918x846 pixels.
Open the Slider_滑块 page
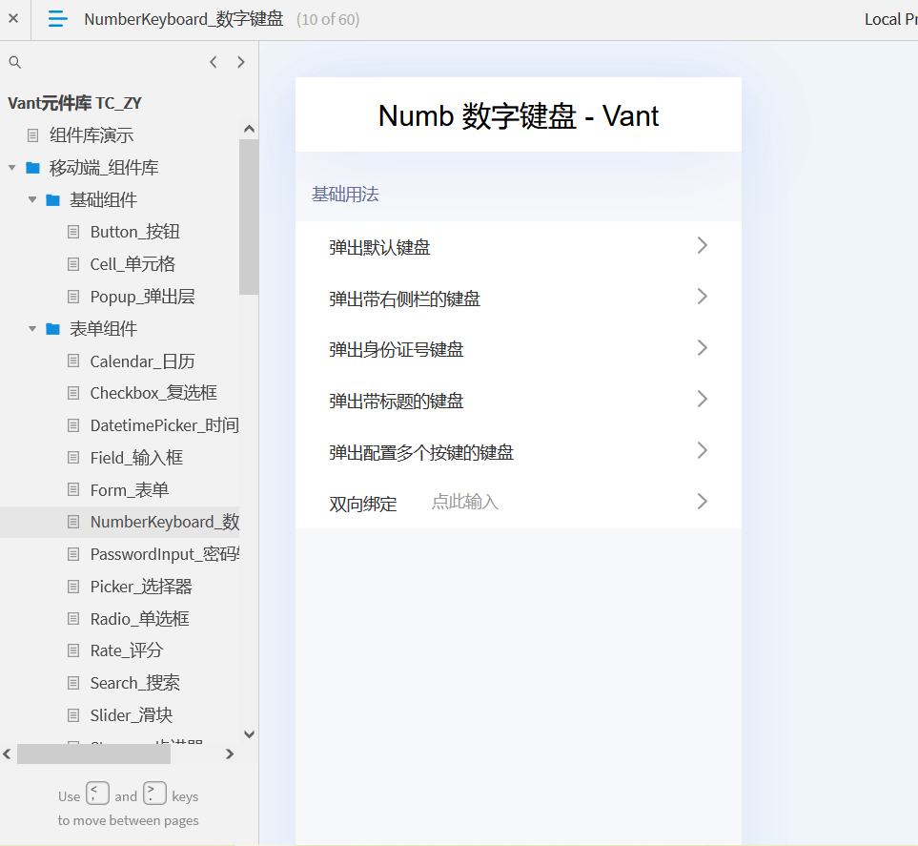(x=132, y=714)
